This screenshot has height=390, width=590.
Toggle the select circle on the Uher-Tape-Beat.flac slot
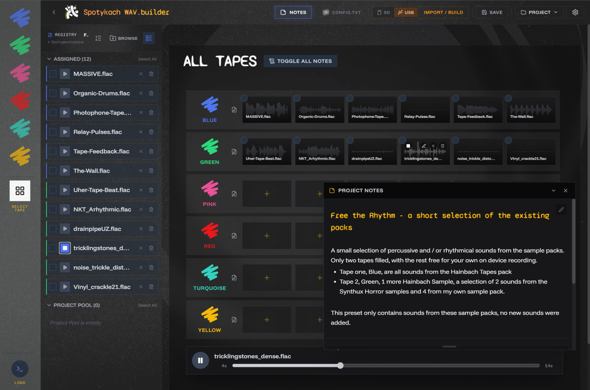pyautogui.click(x=244, y=140)
